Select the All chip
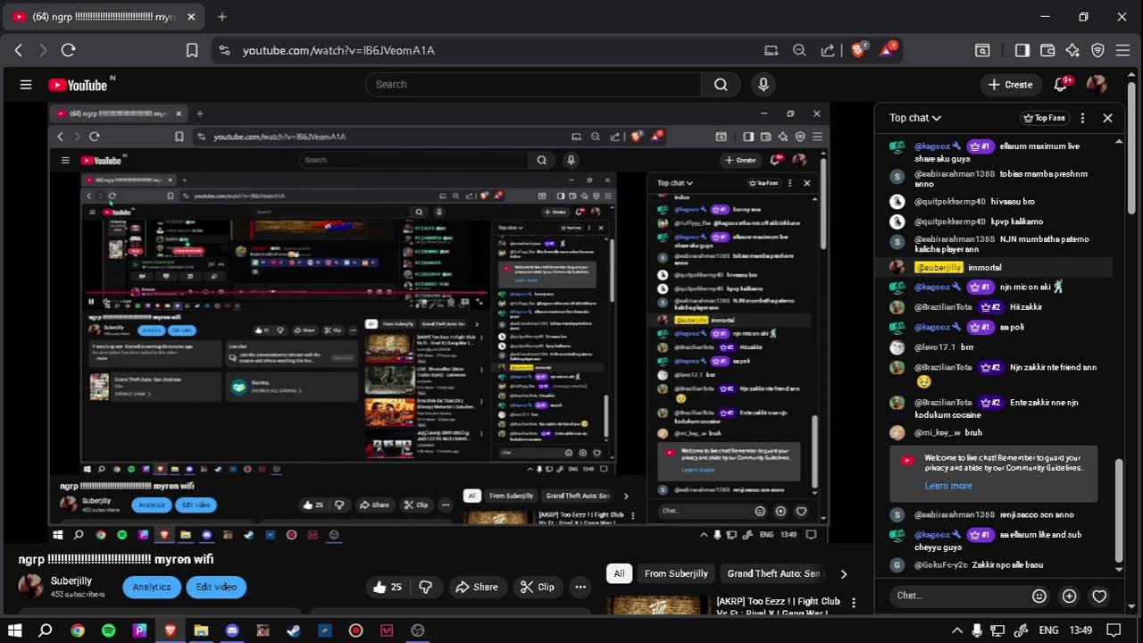1143x643 pixels. click(x=619, y=573)
